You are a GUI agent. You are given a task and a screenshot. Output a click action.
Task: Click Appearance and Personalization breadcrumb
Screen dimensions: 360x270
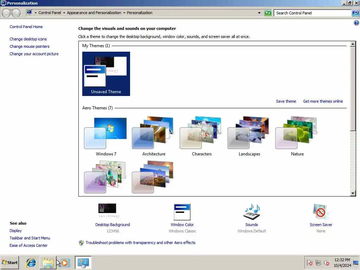click(x=94, y=13)
